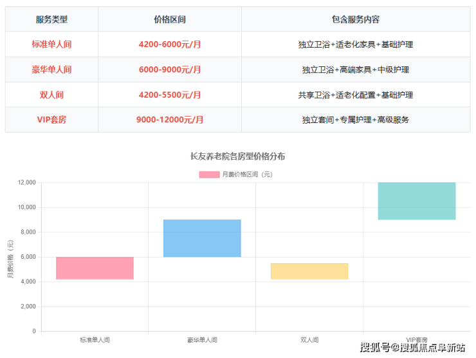Click the pink 标准单人间 bar in chart
Viewport: 476px width, 358px height.
point(95,268)
